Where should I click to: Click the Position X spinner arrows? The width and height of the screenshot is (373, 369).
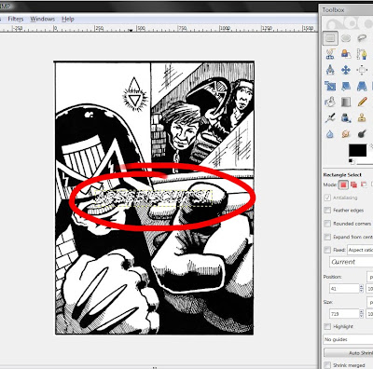pos(361,289)
